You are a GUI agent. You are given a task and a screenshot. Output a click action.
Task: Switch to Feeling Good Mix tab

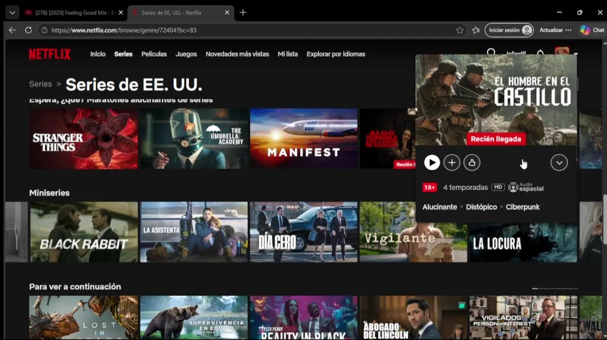69,13
